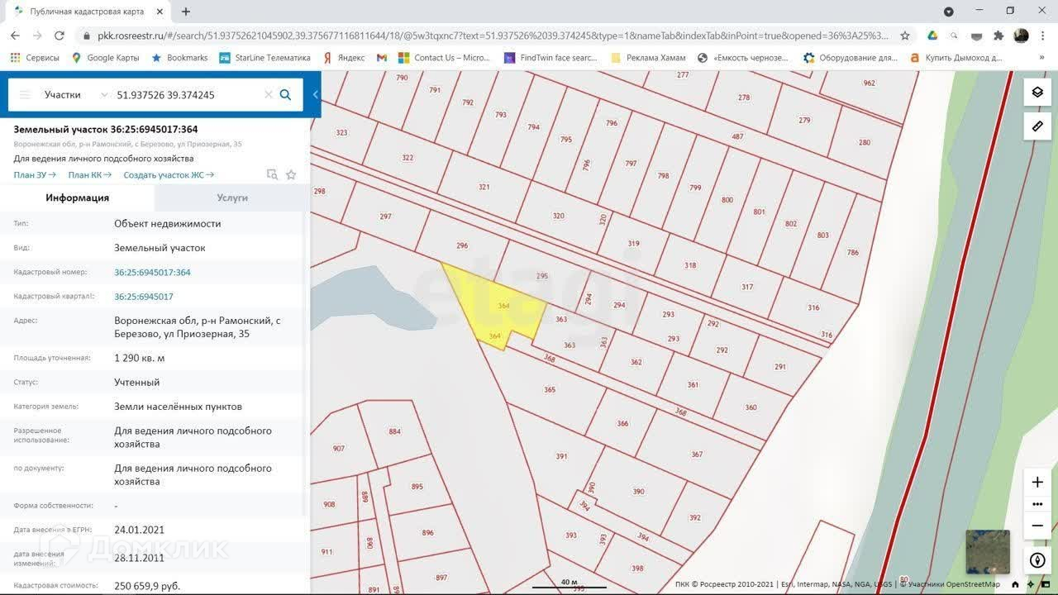The image size is (1058, 595).
Task: Click the compass orientation button
Action: tap(1037, 560)
